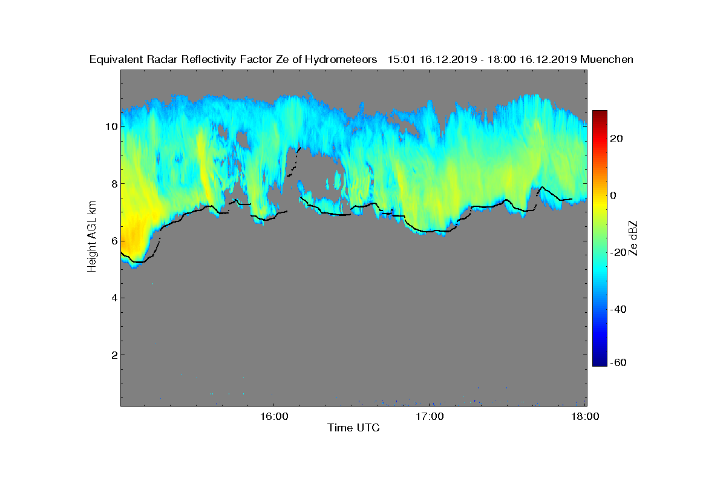Click the height tick label '6'
The height and width of the screenshot is (484, 726).
(113, 240)
